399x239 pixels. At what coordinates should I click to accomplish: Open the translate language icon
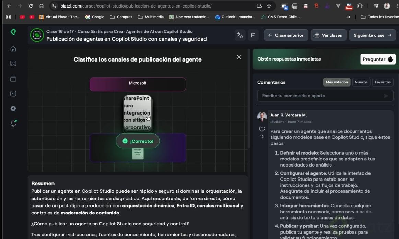click(x=240, y=35)
